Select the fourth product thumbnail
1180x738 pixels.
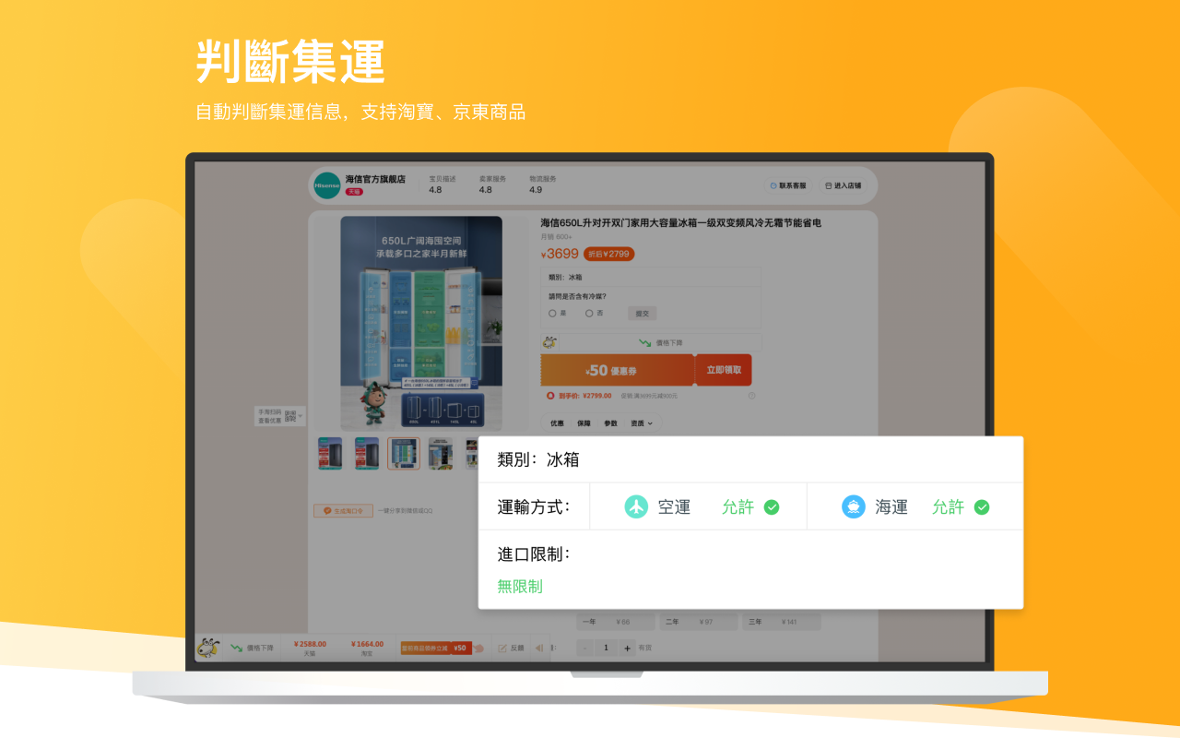click(441, 454)
